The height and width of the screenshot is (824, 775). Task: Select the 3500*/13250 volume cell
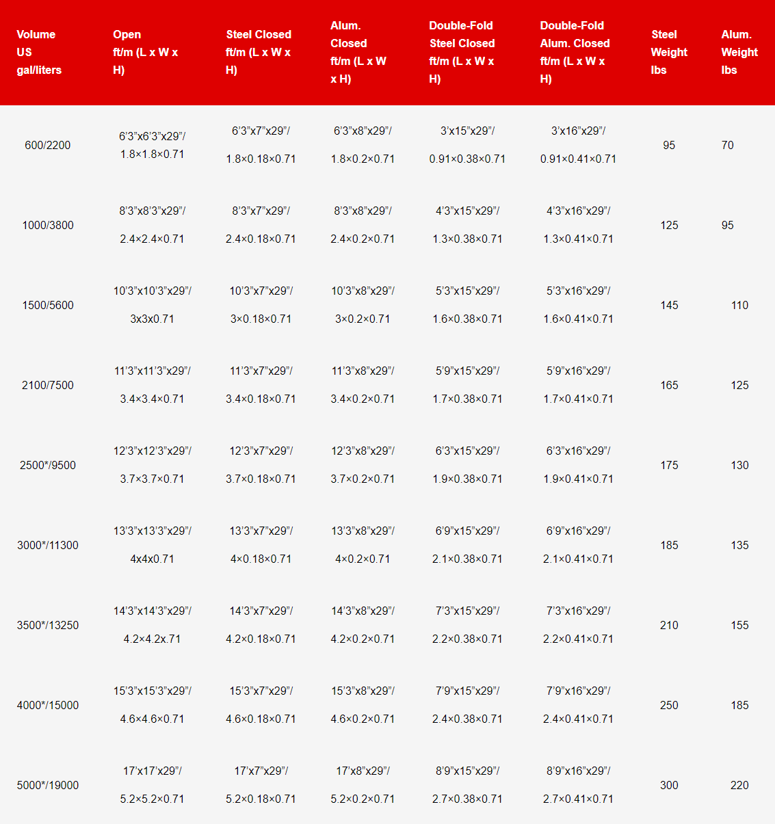[48, 625]
